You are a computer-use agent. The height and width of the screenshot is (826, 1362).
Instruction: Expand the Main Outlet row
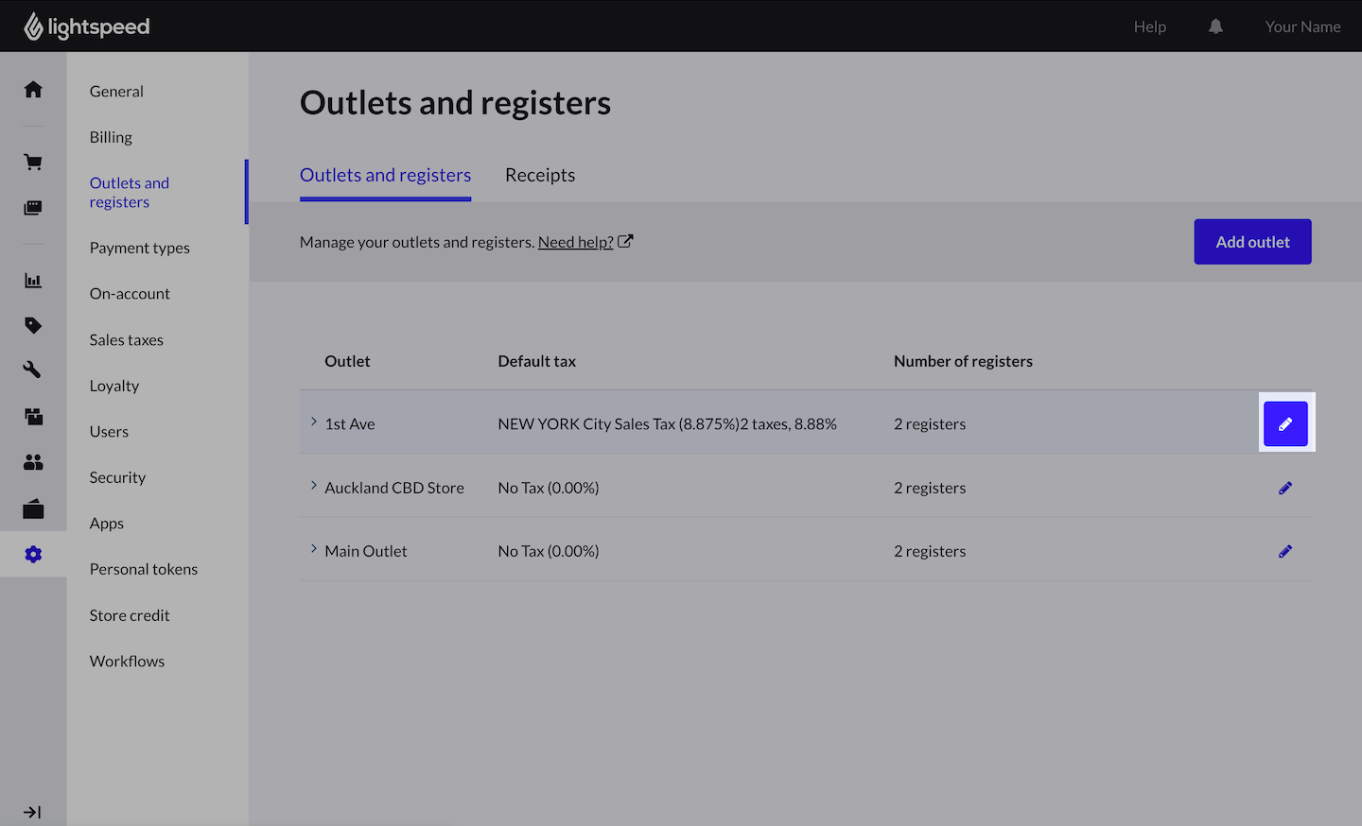(x=314, y=549)
